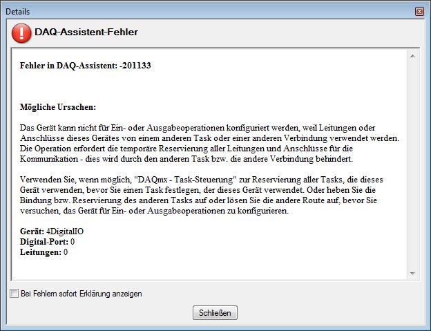The height and width of the screenshot is (331, 431).
Task: Click the 'Digital-Port: 0' line
Action: click(x=47, y=242)
